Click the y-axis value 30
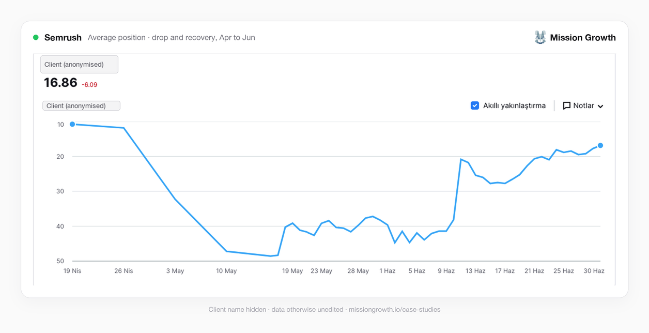The width and height of the screenshot is (649, 333). click(x=60, y=191)
